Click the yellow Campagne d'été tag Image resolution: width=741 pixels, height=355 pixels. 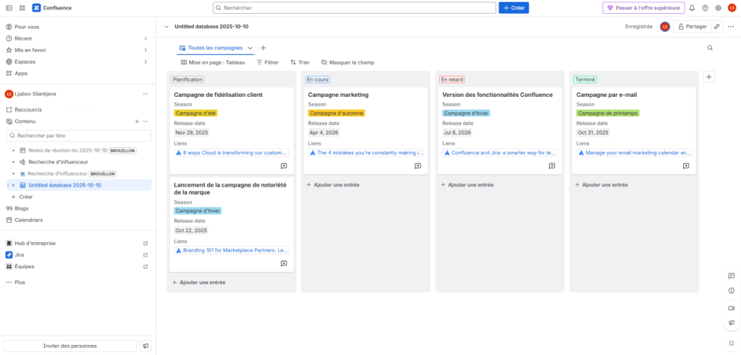pyautogui.click(x=195, y=114)
